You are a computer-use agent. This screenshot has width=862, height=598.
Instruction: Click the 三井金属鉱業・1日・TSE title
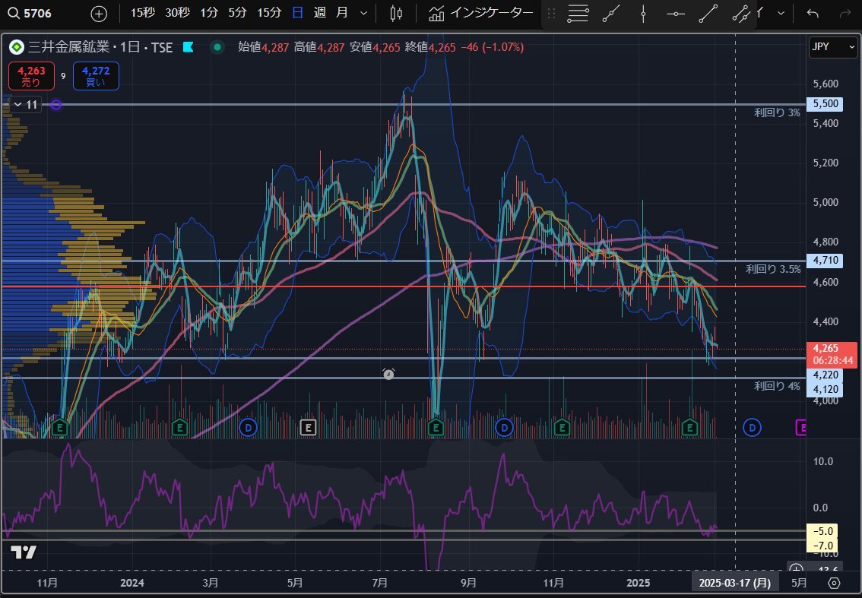(100, 48)
